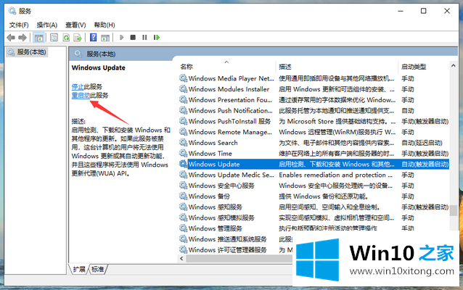Click the 服务(本地) header in right pane
The width and height of the screenshot is (463, 290).
(x=101, y=54)
